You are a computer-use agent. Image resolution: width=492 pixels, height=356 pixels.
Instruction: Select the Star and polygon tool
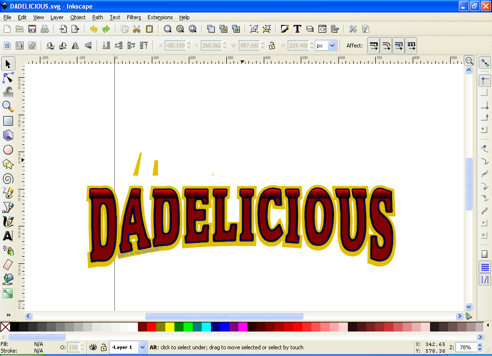[x=8, y=164]
